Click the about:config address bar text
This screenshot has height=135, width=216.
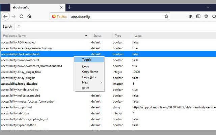(80, 17)
